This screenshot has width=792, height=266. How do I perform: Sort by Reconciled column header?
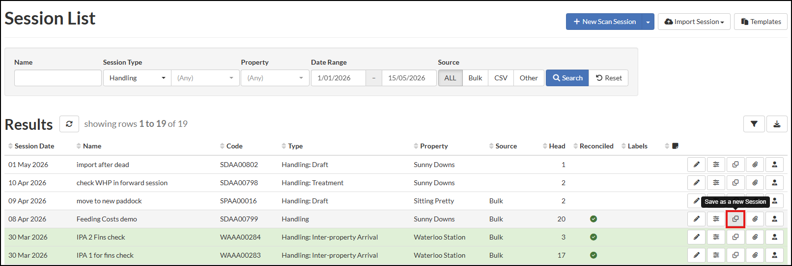tap(594, 146)
